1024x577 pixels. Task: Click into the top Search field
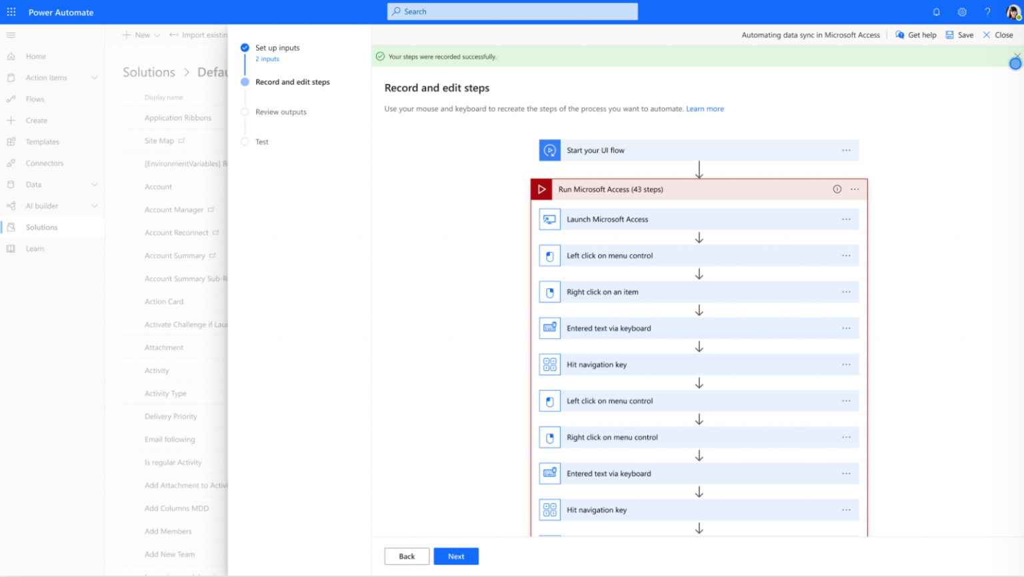(x=512, y=11)
